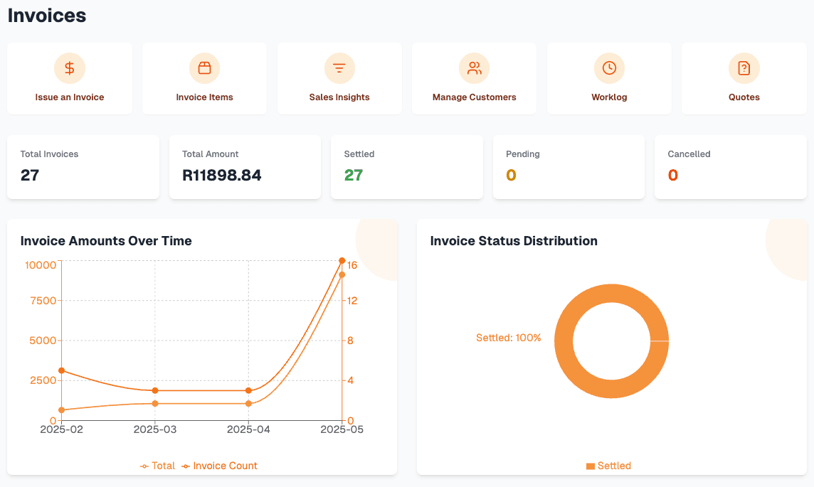Screen dimensions: 814x487
Task: Expand the Manage Customers section
Action: coord(474,78)
